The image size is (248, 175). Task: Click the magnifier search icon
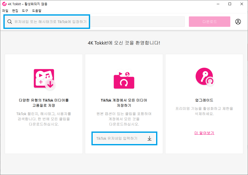10,22
